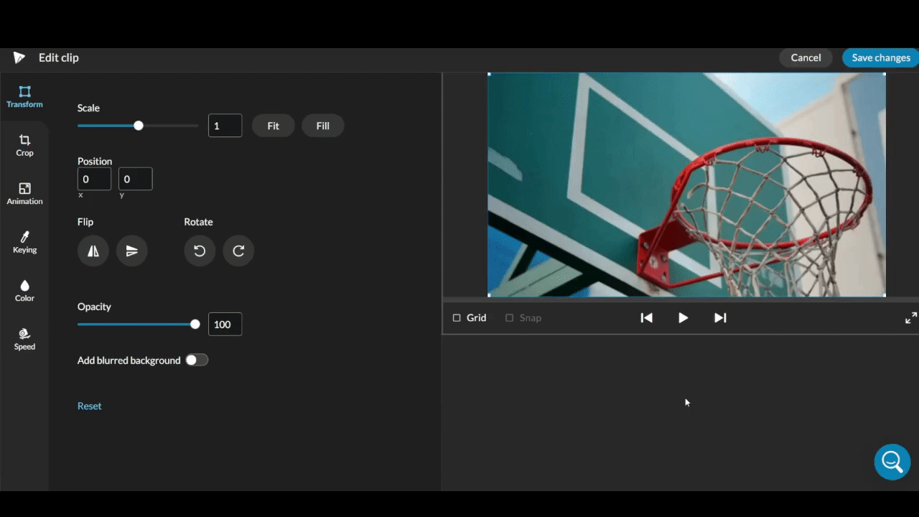Open the Crop tab

[x=24, y=145]
